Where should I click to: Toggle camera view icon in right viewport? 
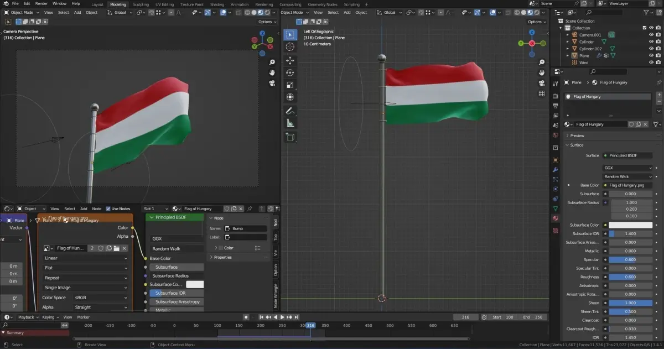[542, 83]
